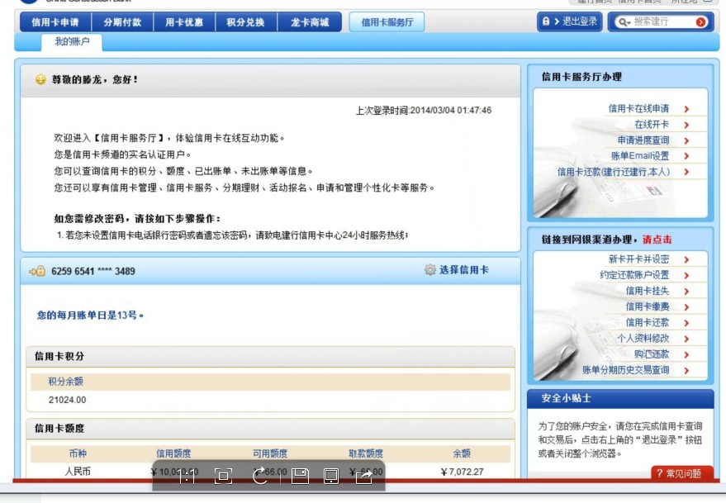Open the 约定还款账户设置 link
The width and height of the screenshot is (726, 503).
pyautogui.click(x=634, y=275)
